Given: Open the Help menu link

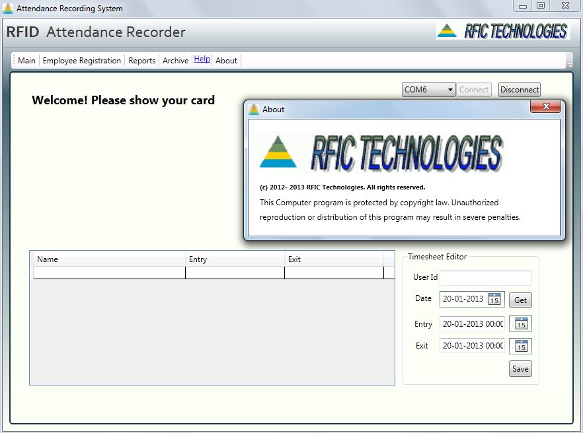Looking at the screenshot, I should pyautogui.click(x=202, y=59).
